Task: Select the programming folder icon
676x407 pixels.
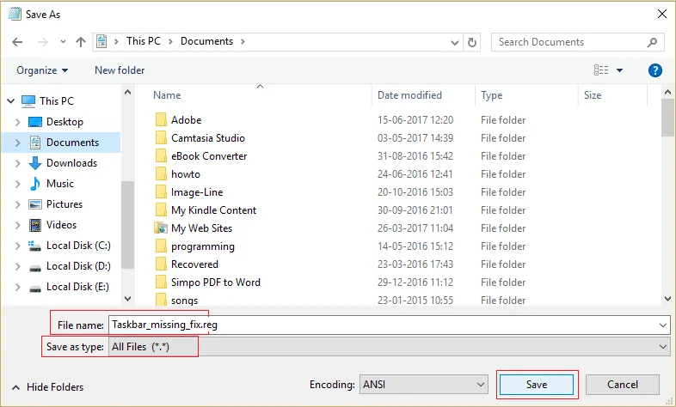Action: pos(161,246)
